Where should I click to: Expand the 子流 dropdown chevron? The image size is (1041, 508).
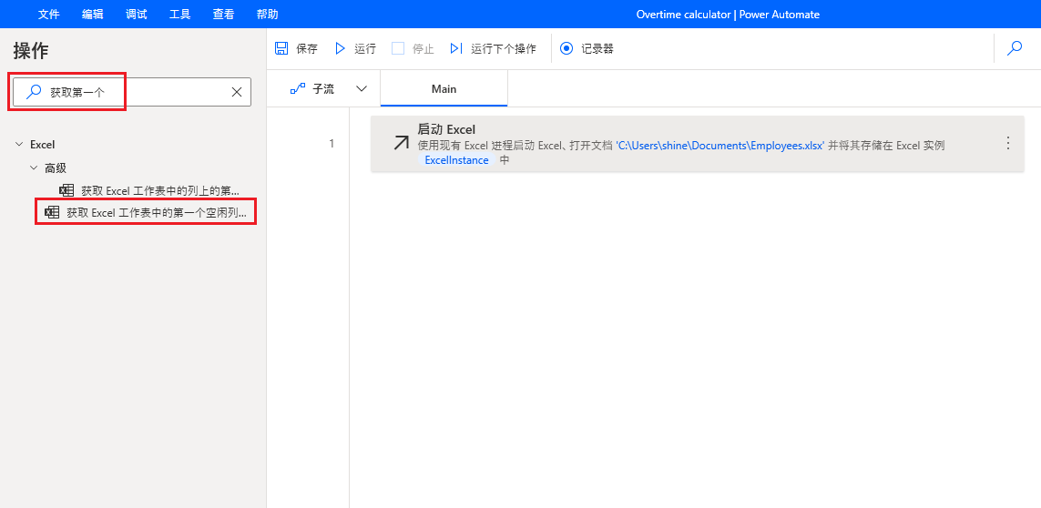click(362, 89)
